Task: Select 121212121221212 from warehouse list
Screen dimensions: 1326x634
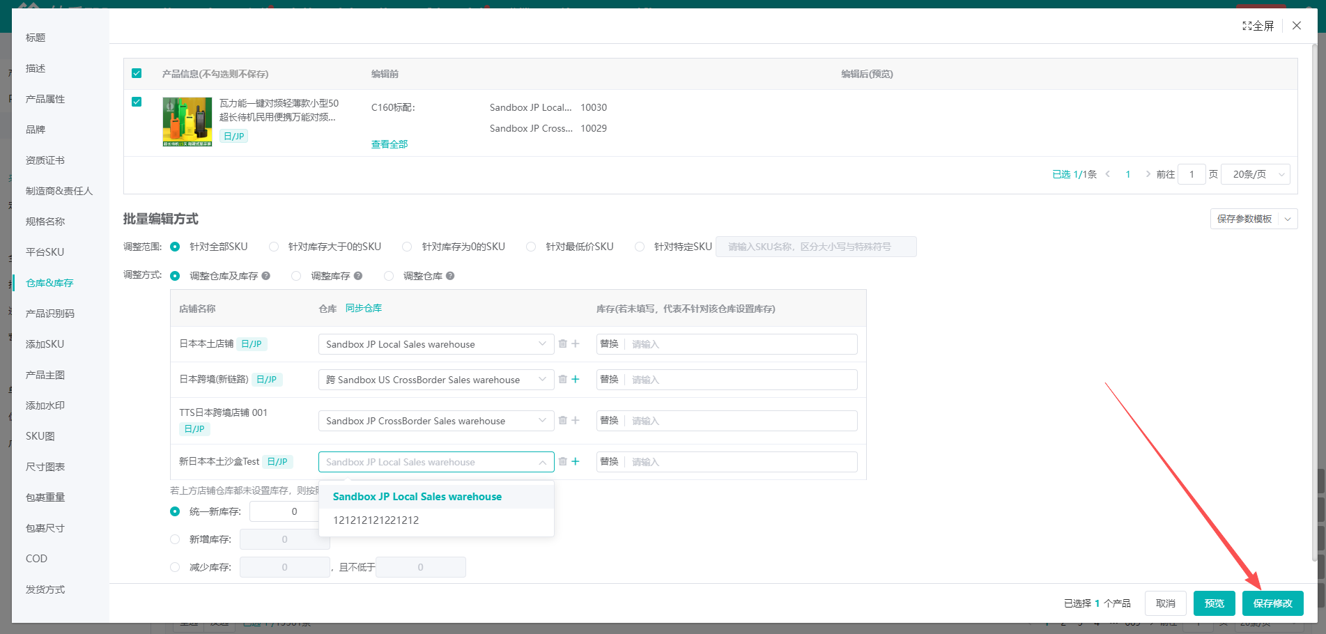Action: click(376, 520)
